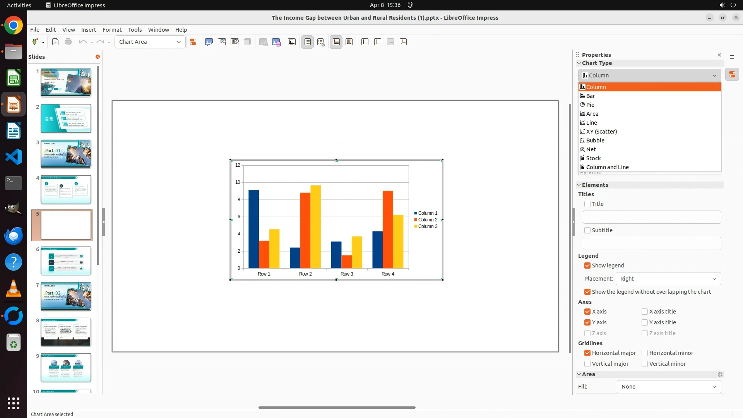Screen dimensions: 743x418
Task: Click the Export as PDF toolbar icon
Action: [x=55, y=42]
